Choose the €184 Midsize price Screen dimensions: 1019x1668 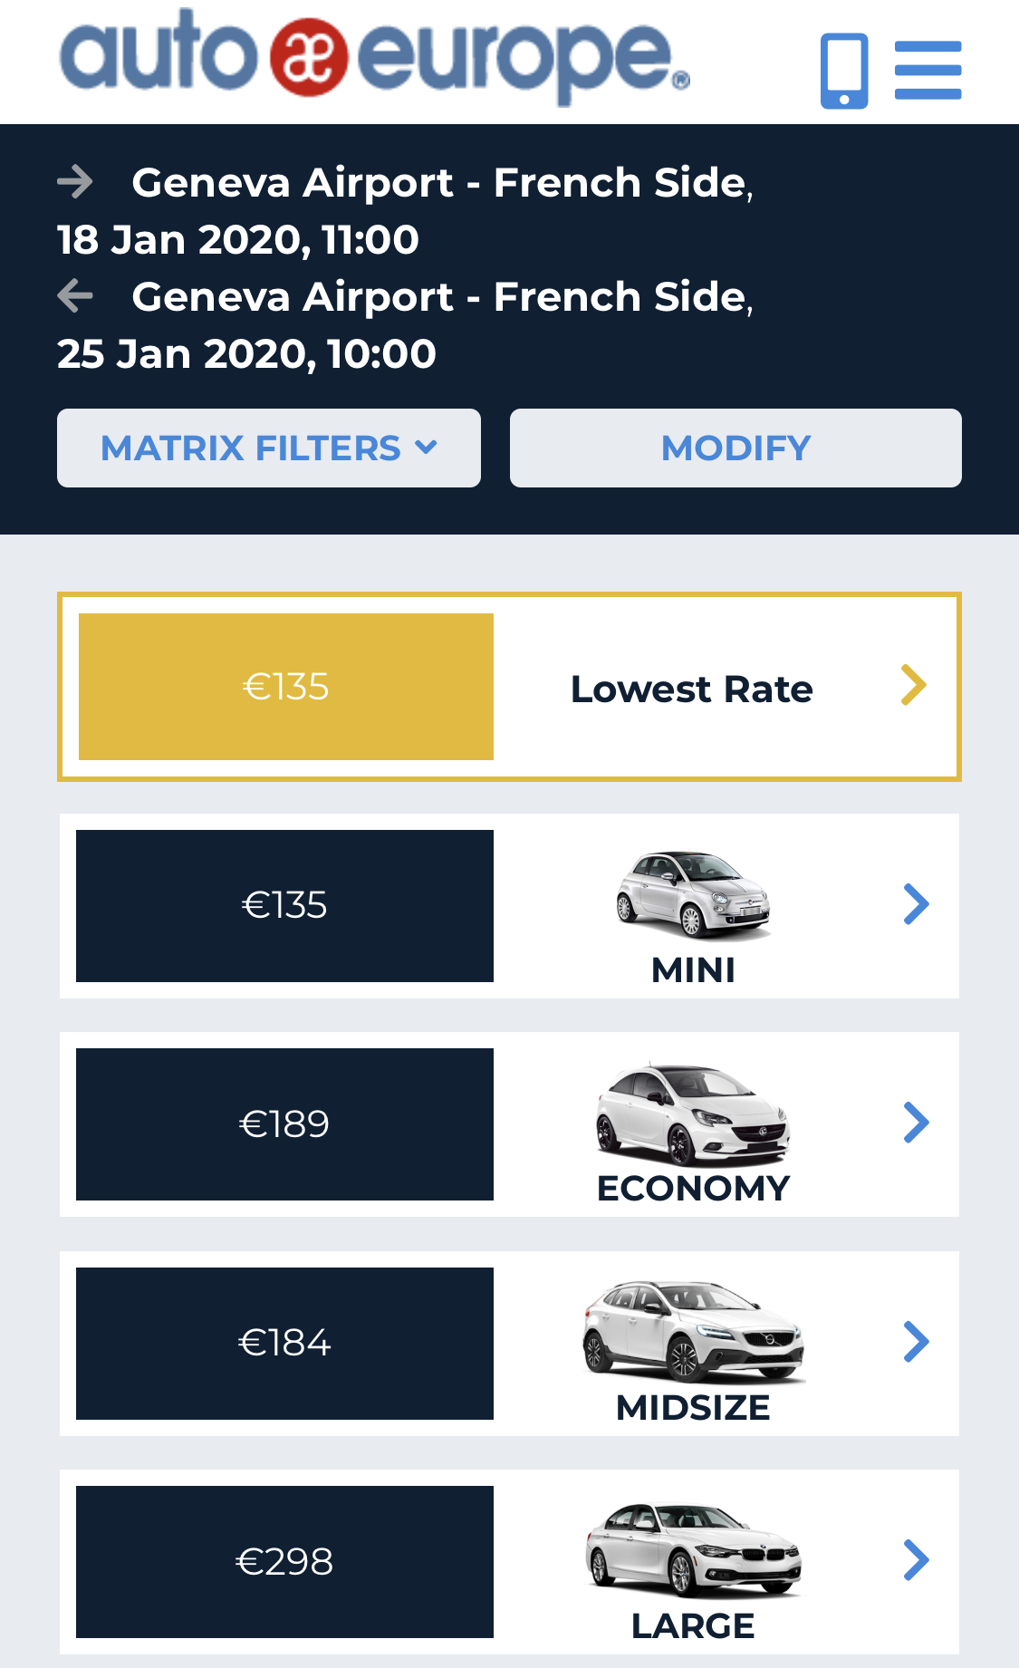(284, 1343)
